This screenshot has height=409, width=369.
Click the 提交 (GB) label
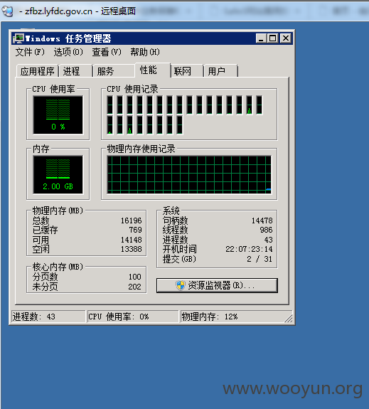click(179, 259)
